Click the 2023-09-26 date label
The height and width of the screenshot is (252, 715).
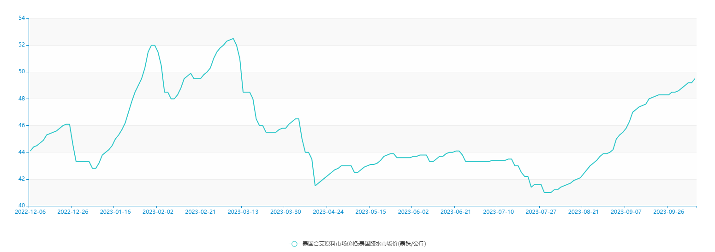click(668, 212)
